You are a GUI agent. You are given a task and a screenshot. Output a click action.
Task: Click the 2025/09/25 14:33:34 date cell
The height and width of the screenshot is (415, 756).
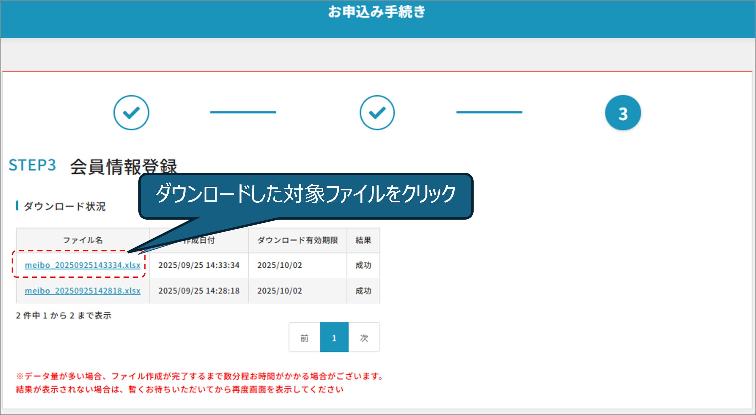[199, 265]
